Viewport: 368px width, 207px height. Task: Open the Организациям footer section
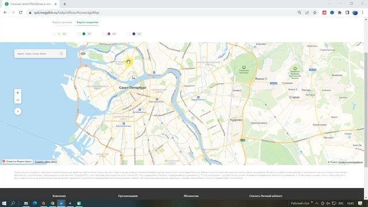pos(128,195)
